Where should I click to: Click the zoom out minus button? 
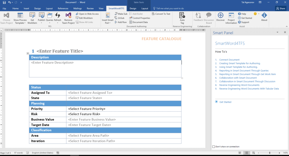[259, 153]
